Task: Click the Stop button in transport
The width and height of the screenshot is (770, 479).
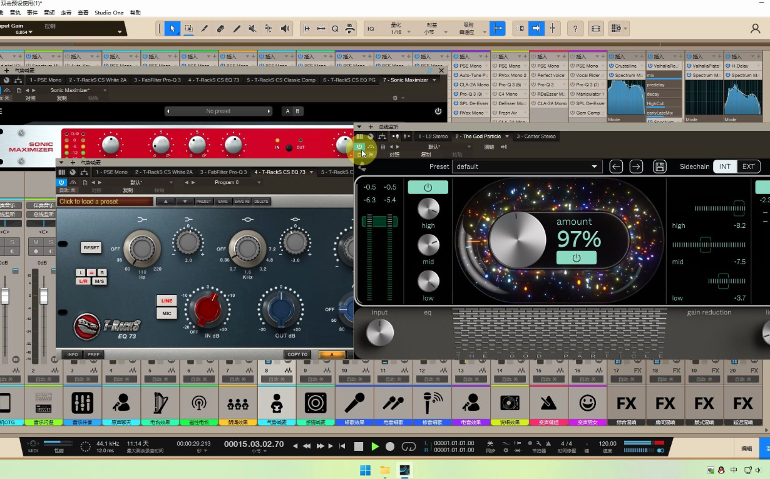Action: tap(359, 446)
